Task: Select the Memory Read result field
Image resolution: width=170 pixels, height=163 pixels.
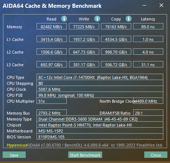Action: tap(51, 26)
